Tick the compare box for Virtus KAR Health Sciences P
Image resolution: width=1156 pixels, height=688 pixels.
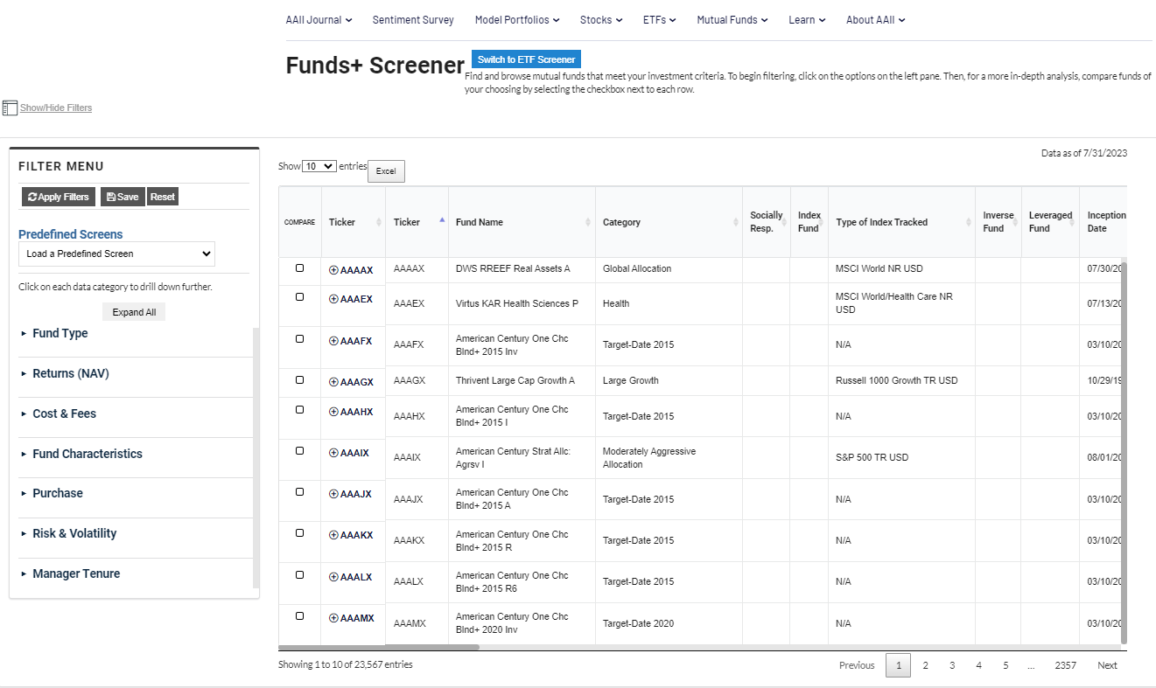pos(298,296)
